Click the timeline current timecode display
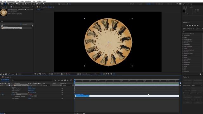Image resolution: width=203 pixels, height=114 pixels. pyautogui.click(x=5, y=80)
